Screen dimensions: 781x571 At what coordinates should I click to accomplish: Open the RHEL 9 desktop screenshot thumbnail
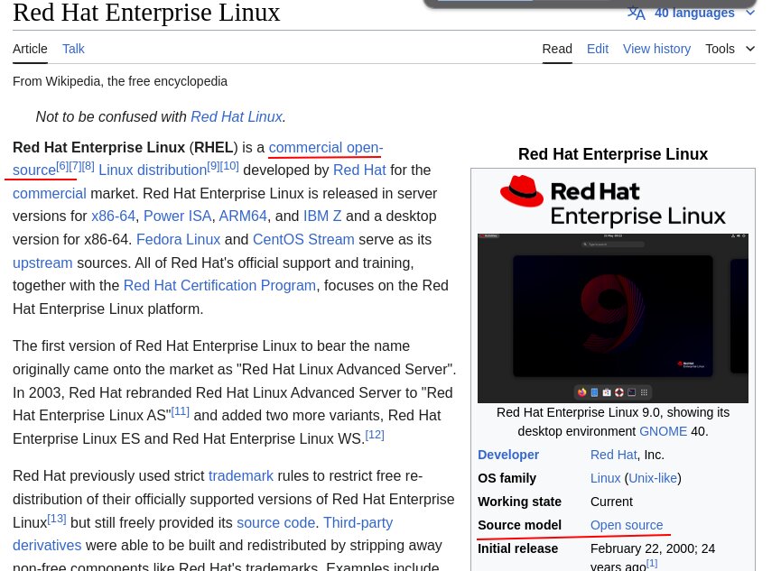613,318
